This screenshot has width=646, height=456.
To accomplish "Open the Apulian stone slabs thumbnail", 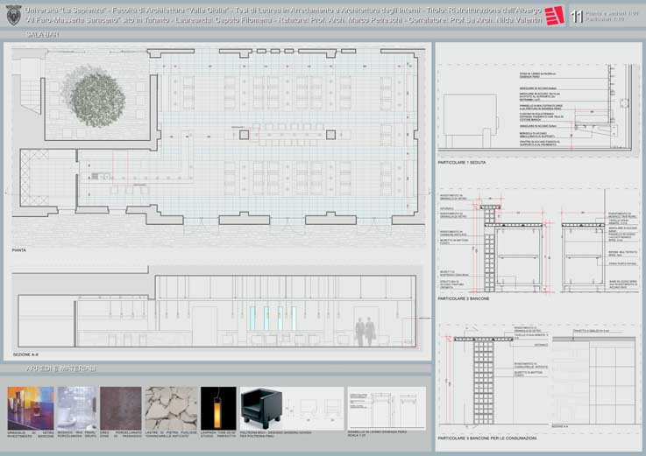I will [171, 408].
